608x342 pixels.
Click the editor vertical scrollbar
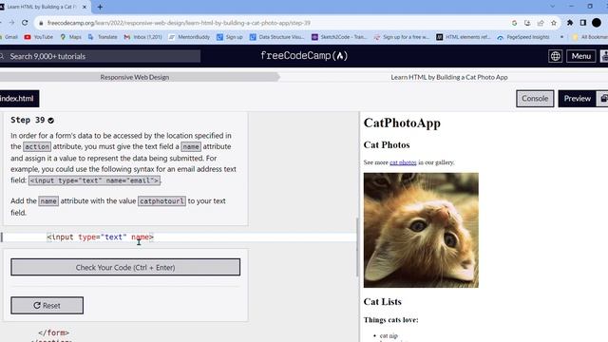[357, 247]
